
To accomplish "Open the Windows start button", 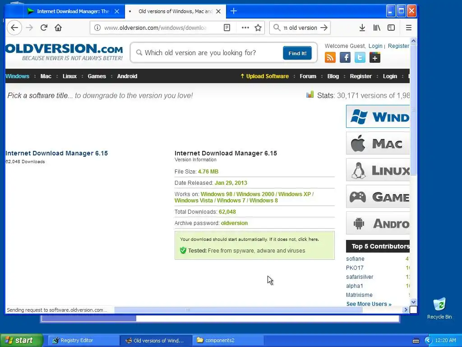I will click(x=21, y=340).
